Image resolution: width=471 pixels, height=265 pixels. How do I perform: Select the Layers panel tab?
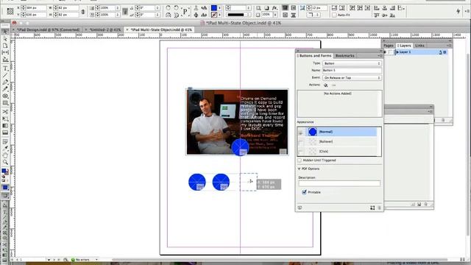pos(404,46)
